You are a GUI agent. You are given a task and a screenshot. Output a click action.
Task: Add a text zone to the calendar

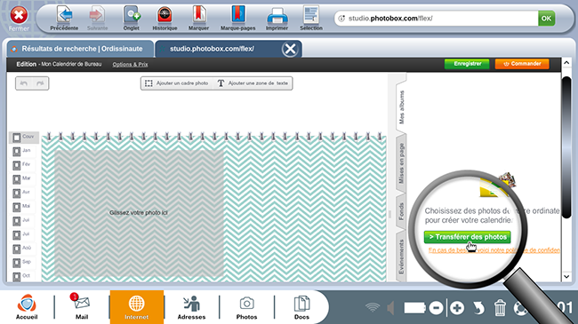253,83
